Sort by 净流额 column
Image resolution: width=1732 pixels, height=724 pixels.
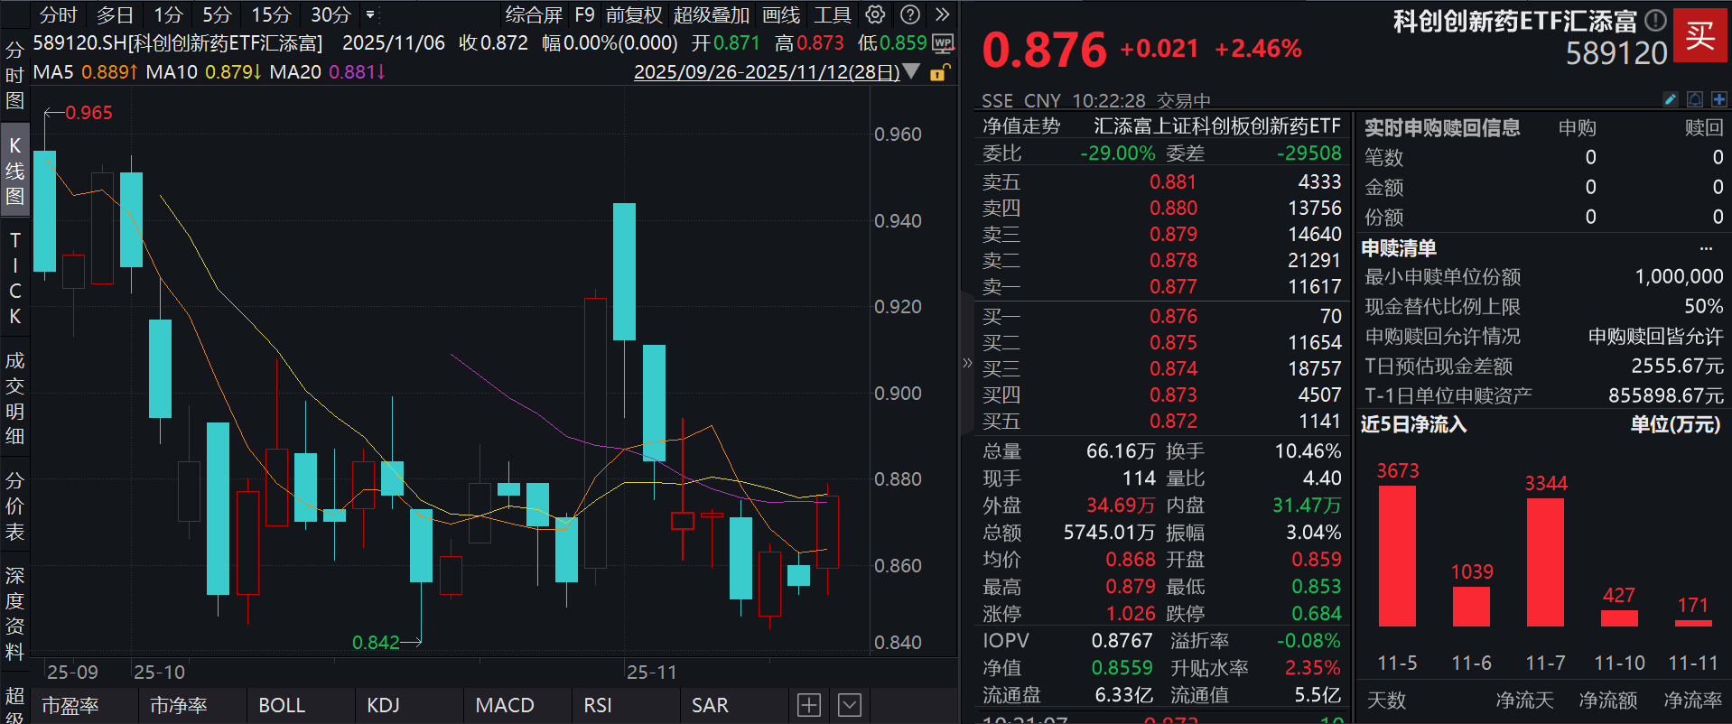1608,701
